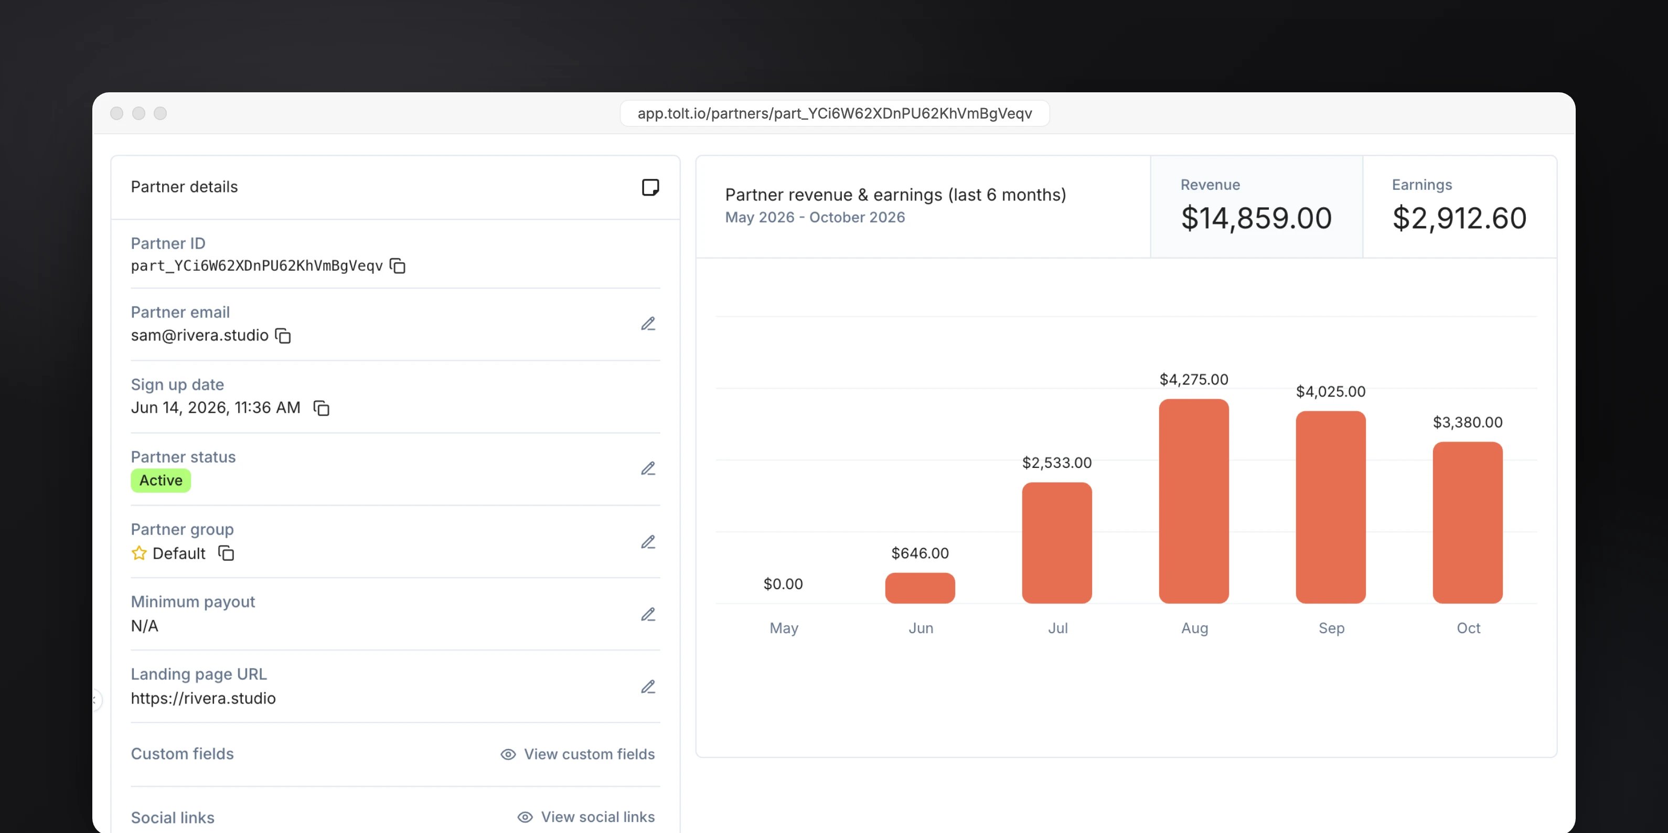Edit the landing page URL
The width and height of the screenshot is (1668, 833).
(648, 687)
